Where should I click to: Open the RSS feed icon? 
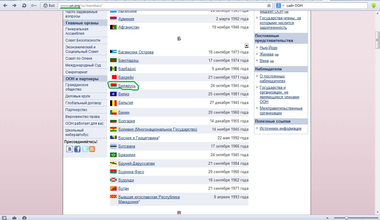click(92, 149)
